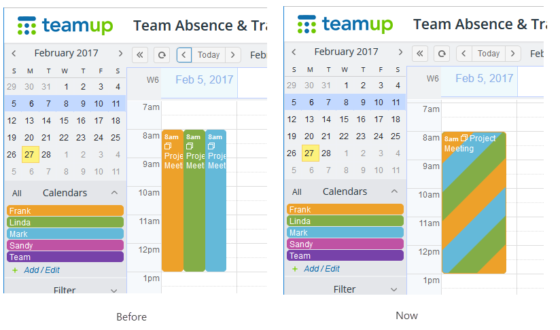Click Today button in Before toolbar
Viewport: 560px width, 330px height.
[209, 55]
